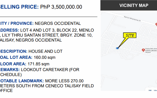The image size is (157, 98).
Task: Select the HOUSE AND LOT description text
Action: (46, 51)
